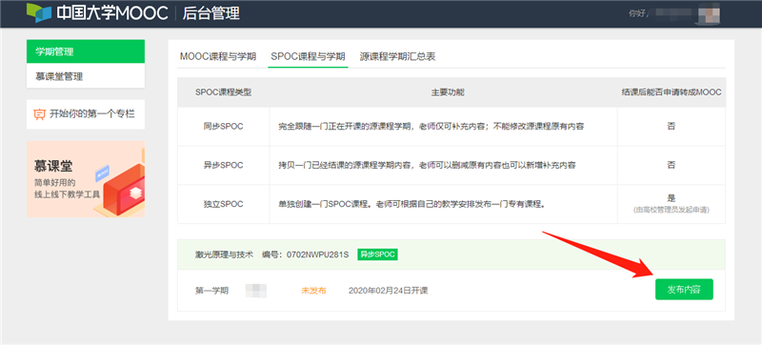
Task: Click the 独立SPOC table cell
Action: (x=223, y=204)
